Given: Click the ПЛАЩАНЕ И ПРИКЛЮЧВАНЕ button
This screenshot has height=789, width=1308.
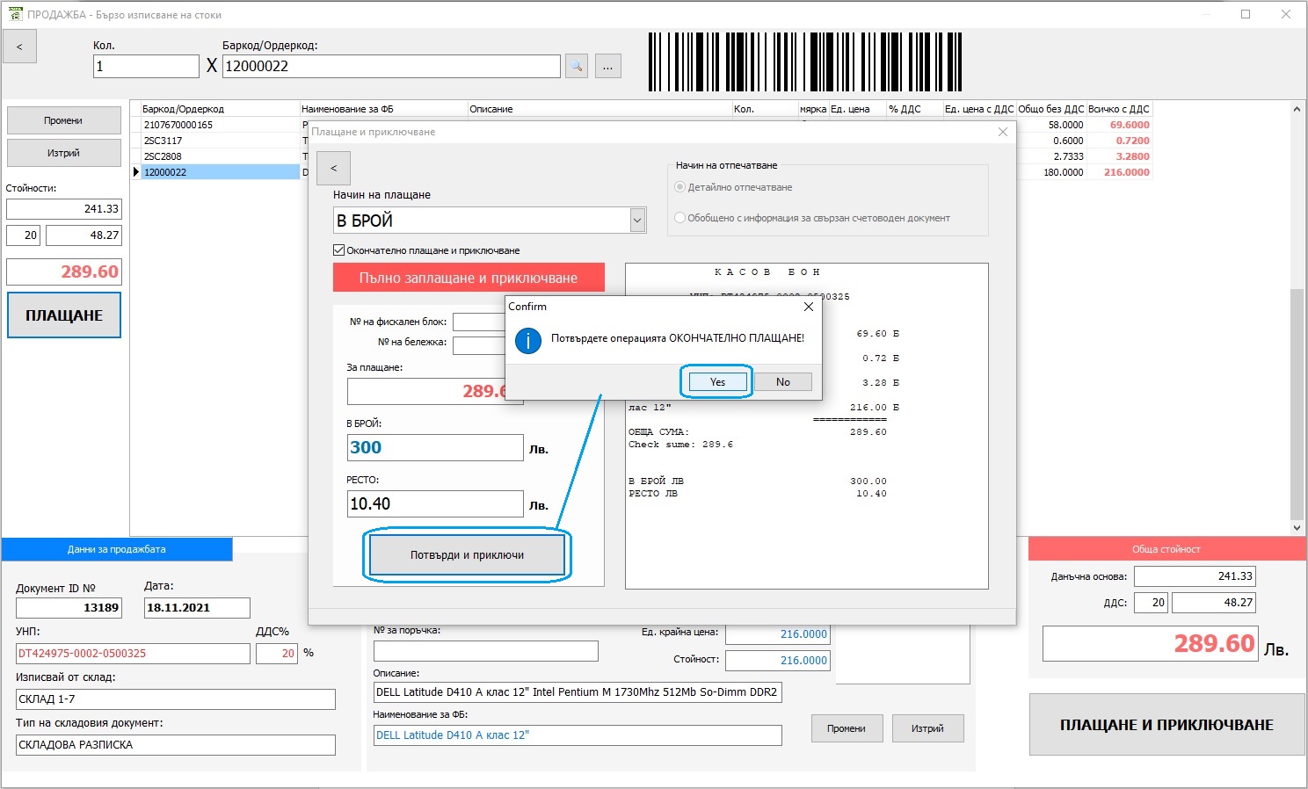Looking at the screenshot, I should pos(1166,725).
